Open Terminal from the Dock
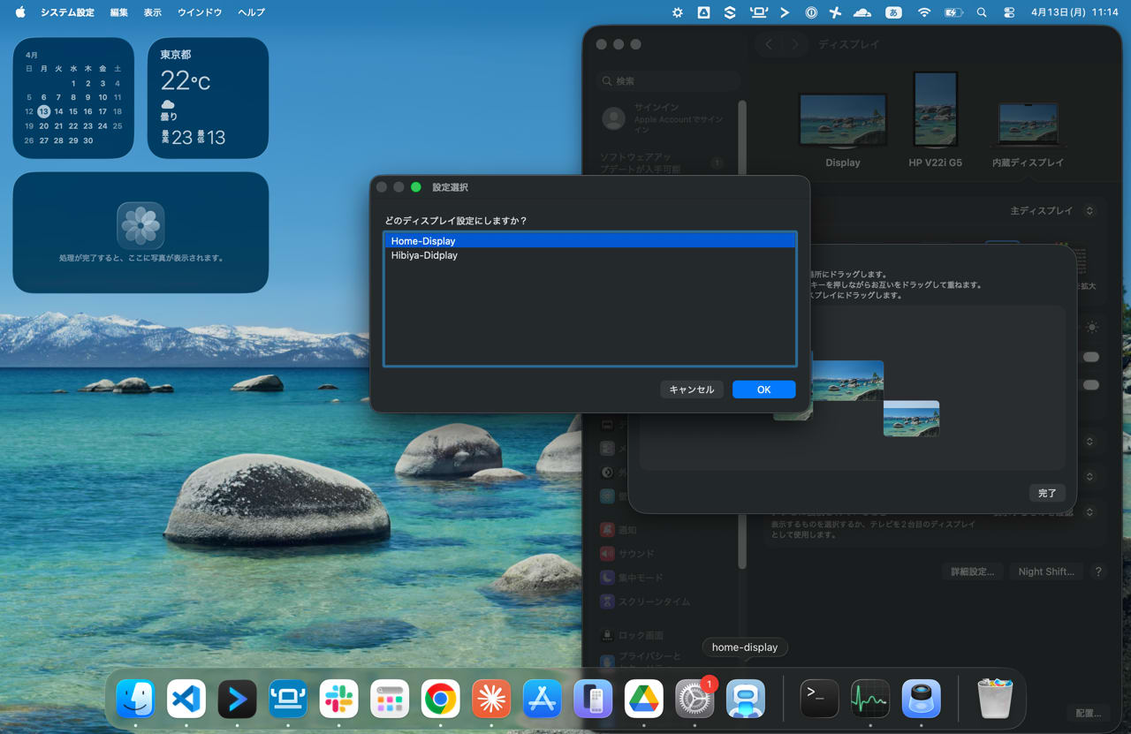The width and height of the screenshot is (1131, 734). coord(819,700)
